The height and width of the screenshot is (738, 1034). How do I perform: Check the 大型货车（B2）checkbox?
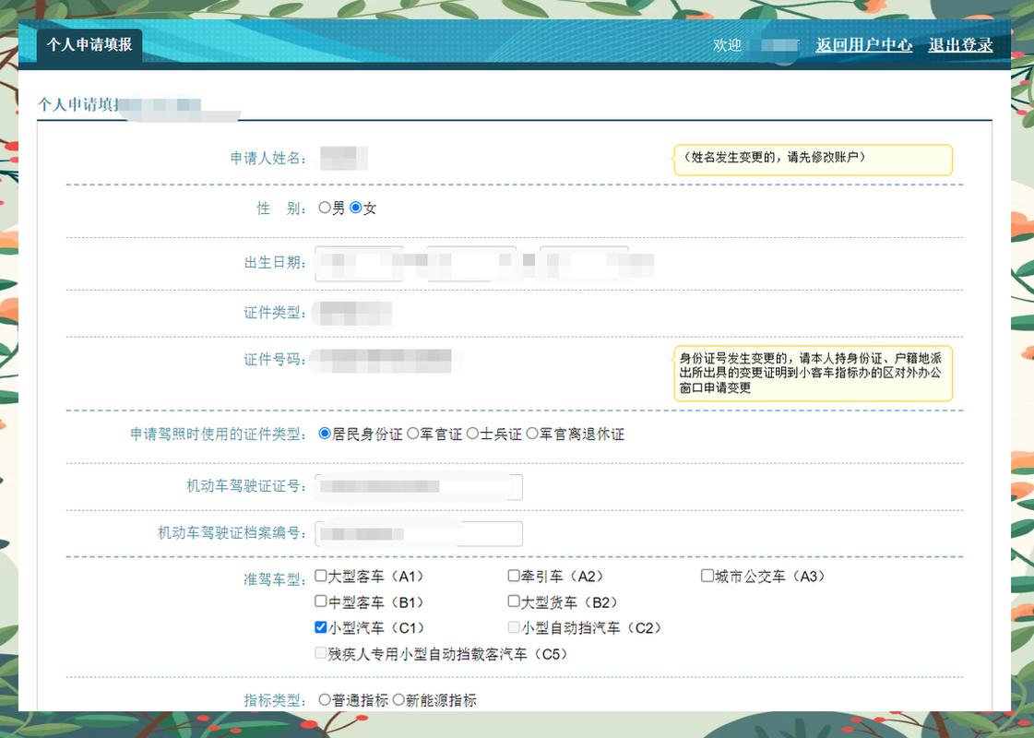(512, 601)
